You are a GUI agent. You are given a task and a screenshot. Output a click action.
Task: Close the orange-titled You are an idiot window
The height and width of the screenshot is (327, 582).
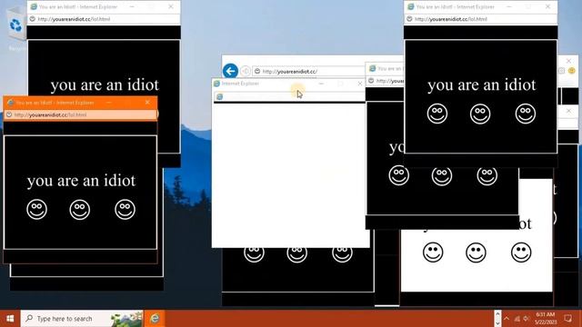click(x=147, y=103)
